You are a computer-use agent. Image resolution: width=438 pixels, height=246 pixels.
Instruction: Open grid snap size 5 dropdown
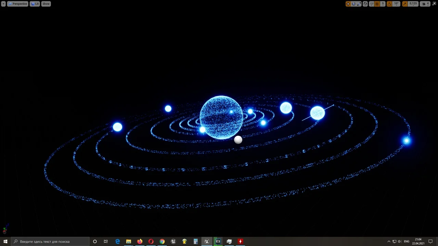tap(383, 4)
